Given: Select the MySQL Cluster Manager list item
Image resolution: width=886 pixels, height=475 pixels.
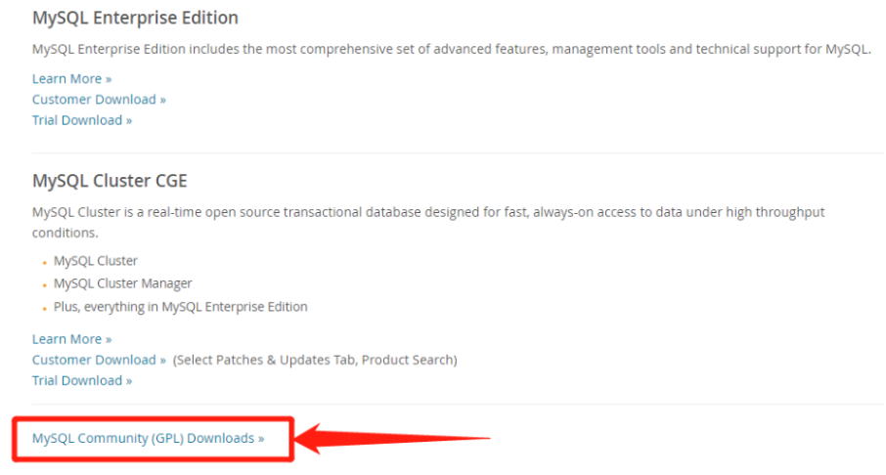Looking at the screenshot, I should [122, 283].
